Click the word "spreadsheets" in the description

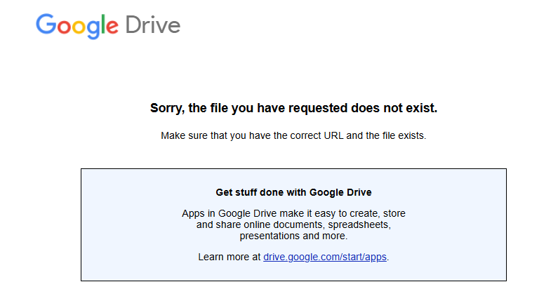tap(360, 225)
